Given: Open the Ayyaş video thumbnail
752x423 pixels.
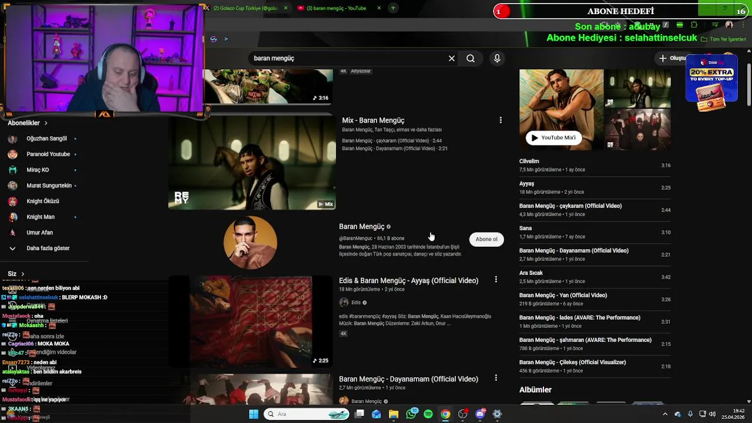Looking at the screenshot, I should (252, 322).
